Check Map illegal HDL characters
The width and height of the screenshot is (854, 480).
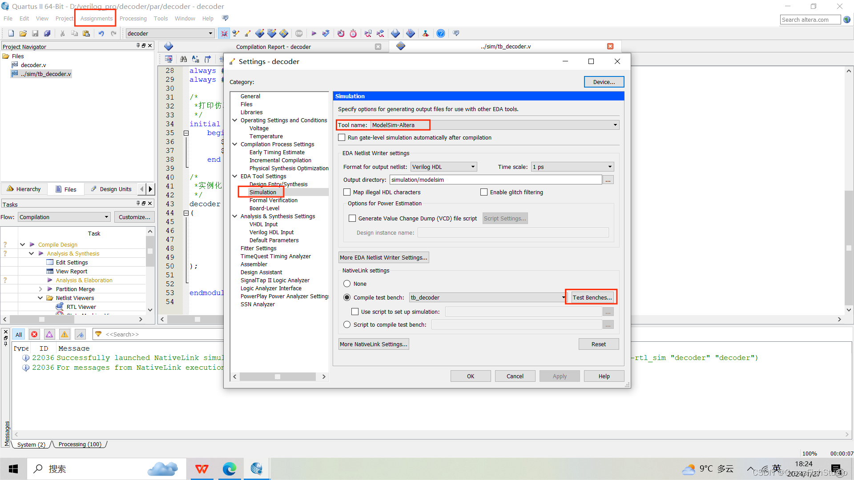point(347,192)
